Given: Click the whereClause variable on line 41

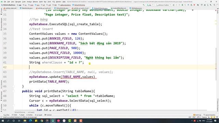Looking at the screenshot, I should coord(52,63).
